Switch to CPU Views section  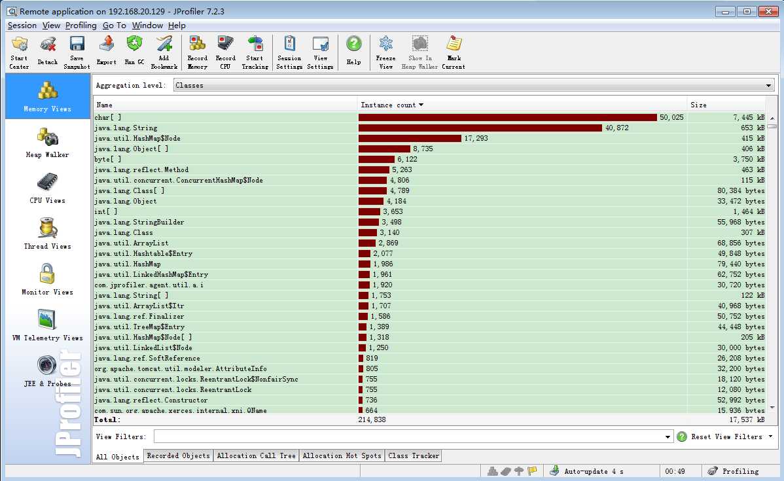(48, 188)
